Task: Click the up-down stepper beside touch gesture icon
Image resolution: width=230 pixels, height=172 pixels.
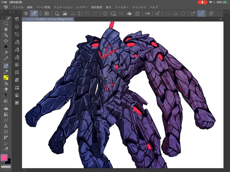Action: pos(40,13)
